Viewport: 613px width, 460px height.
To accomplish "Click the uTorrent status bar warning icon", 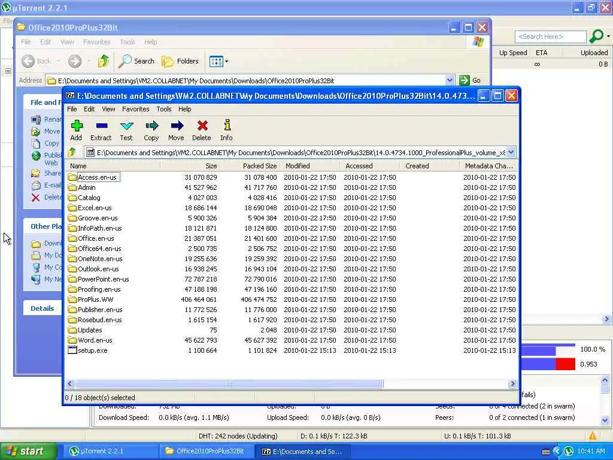I will (593, 435).
